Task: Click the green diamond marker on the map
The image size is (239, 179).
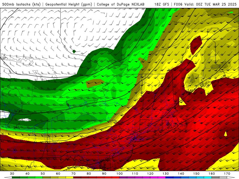Action: coord(74,51)
